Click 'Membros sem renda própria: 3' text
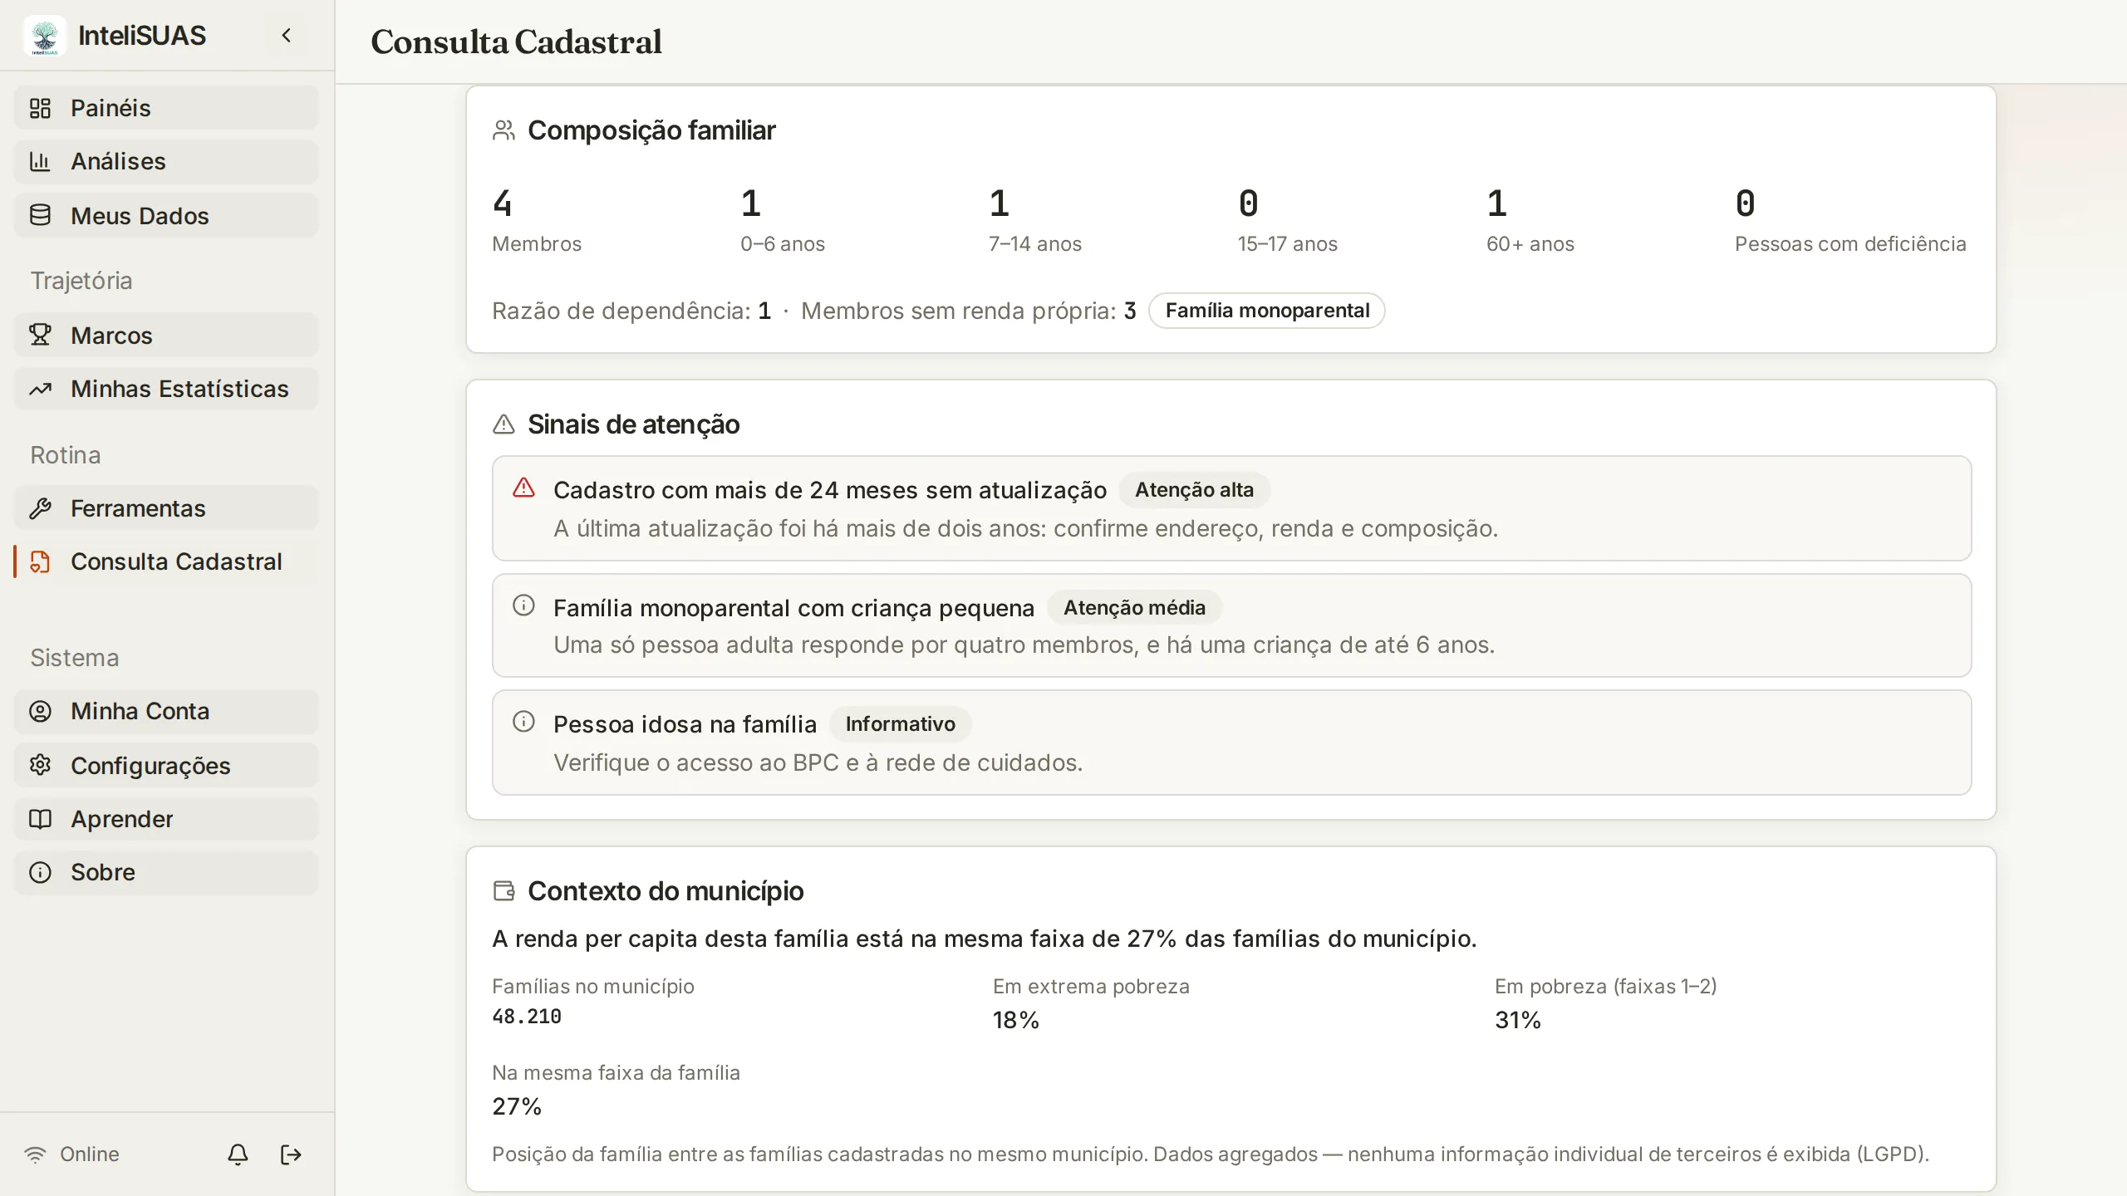 (x=969, y=311)
